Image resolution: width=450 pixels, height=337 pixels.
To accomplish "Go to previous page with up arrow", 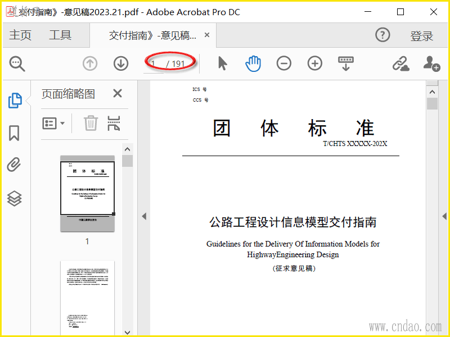I will (90, 63).
